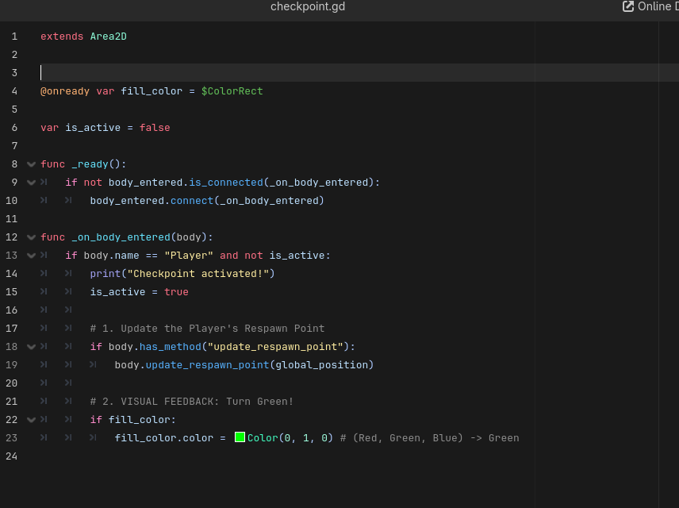Click line number 24 in the gutter

[11, 456]
